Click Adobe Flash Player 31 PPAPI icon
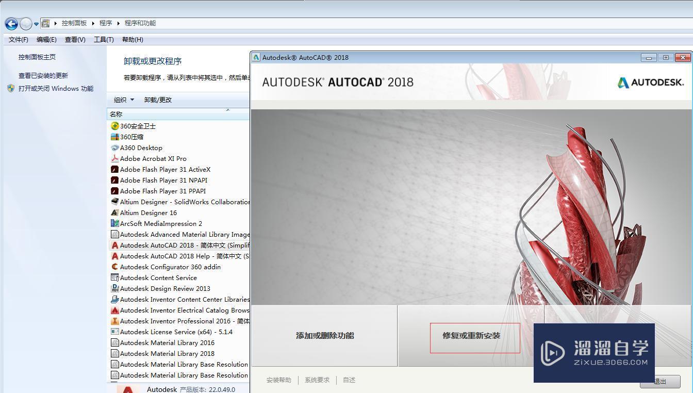693x393 pixels. pyautogui.click(x=114, y=191)
